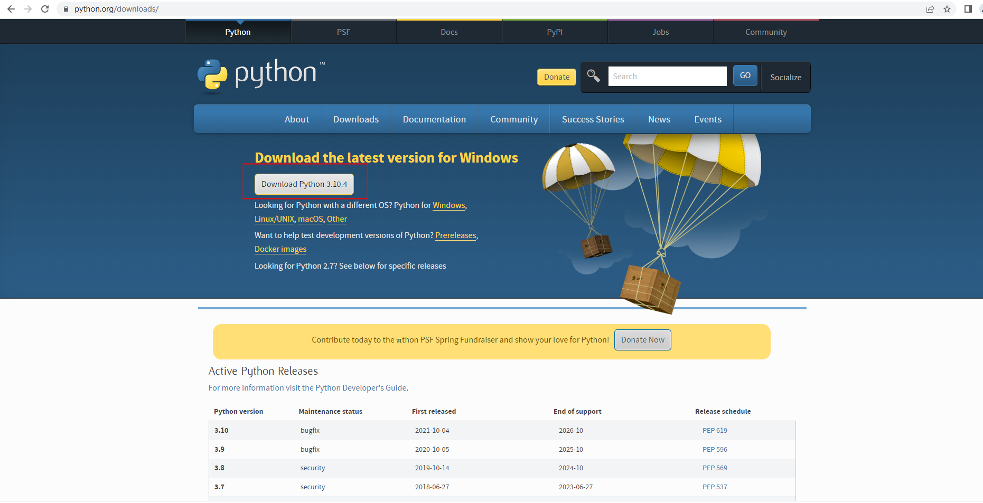
Task: Navigate back with the browser back arrow
Action: pyautogui.click(x=11, y=9)
